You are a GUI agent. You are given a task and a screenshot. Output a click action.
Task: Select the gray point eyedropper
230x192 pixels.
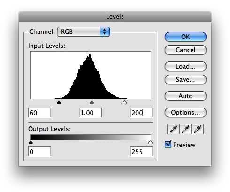(185, 129)
